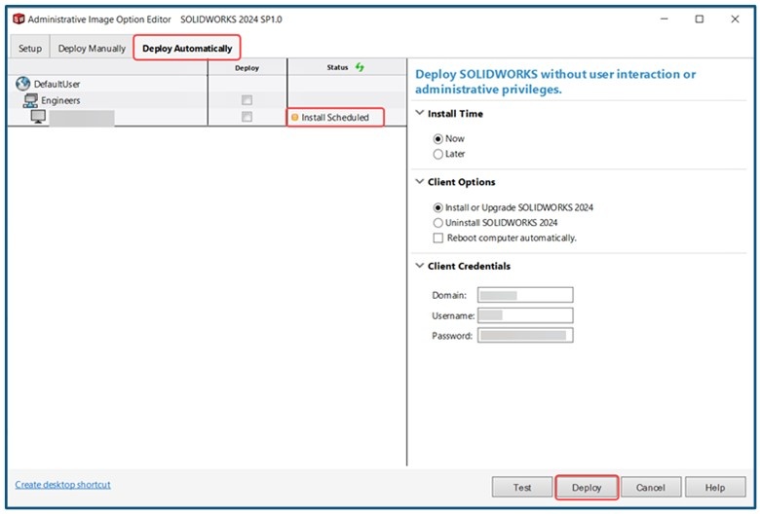Screen dimensions: 760x514
Task: Select the Now install time option
Action: 438,139
